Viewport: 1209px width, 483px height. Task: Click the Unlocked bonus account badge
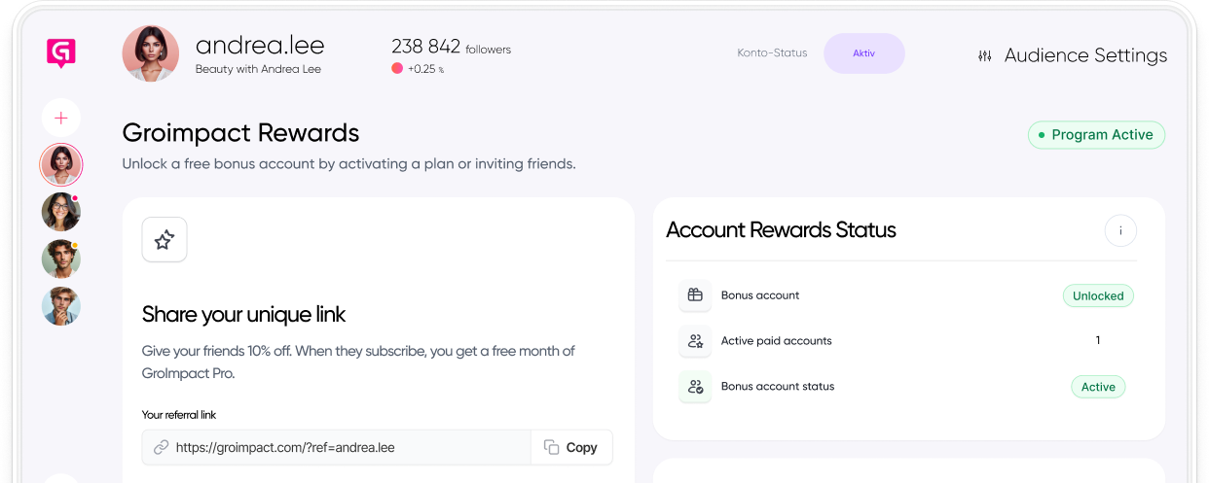[1098, 295]
